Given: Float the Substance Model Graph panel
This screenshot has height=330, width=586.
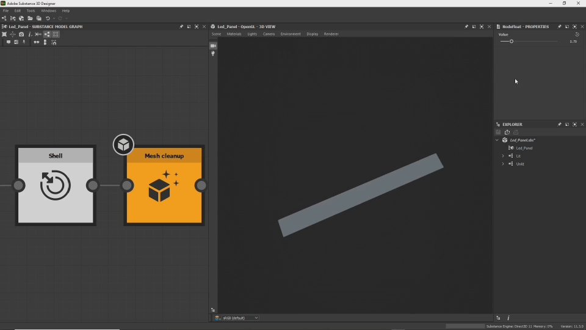Looking at the screenshot, I should click(189, 26).
